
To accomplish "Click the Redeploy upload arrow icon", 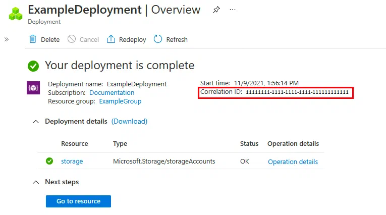I will [x=111, y=39].
